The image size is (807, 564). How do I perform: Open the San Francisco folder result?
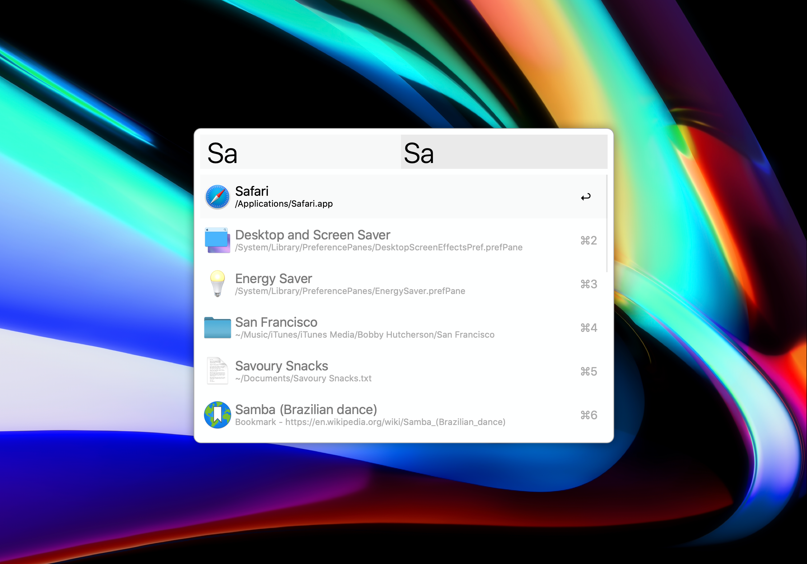point(276,322)
